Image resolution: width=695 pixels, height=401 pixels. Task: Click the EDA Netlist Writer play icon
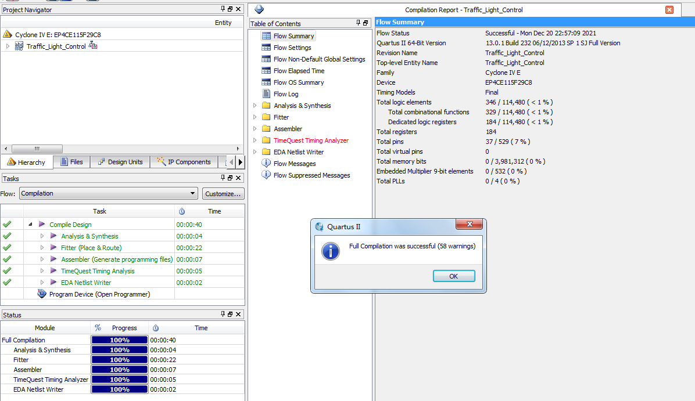53,282
